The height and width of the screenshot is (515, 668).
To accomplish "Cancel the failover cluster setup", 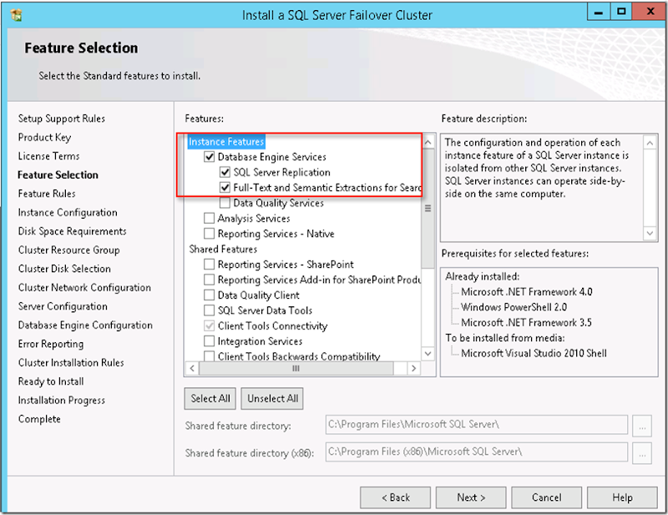I will (x=547, y=497).
